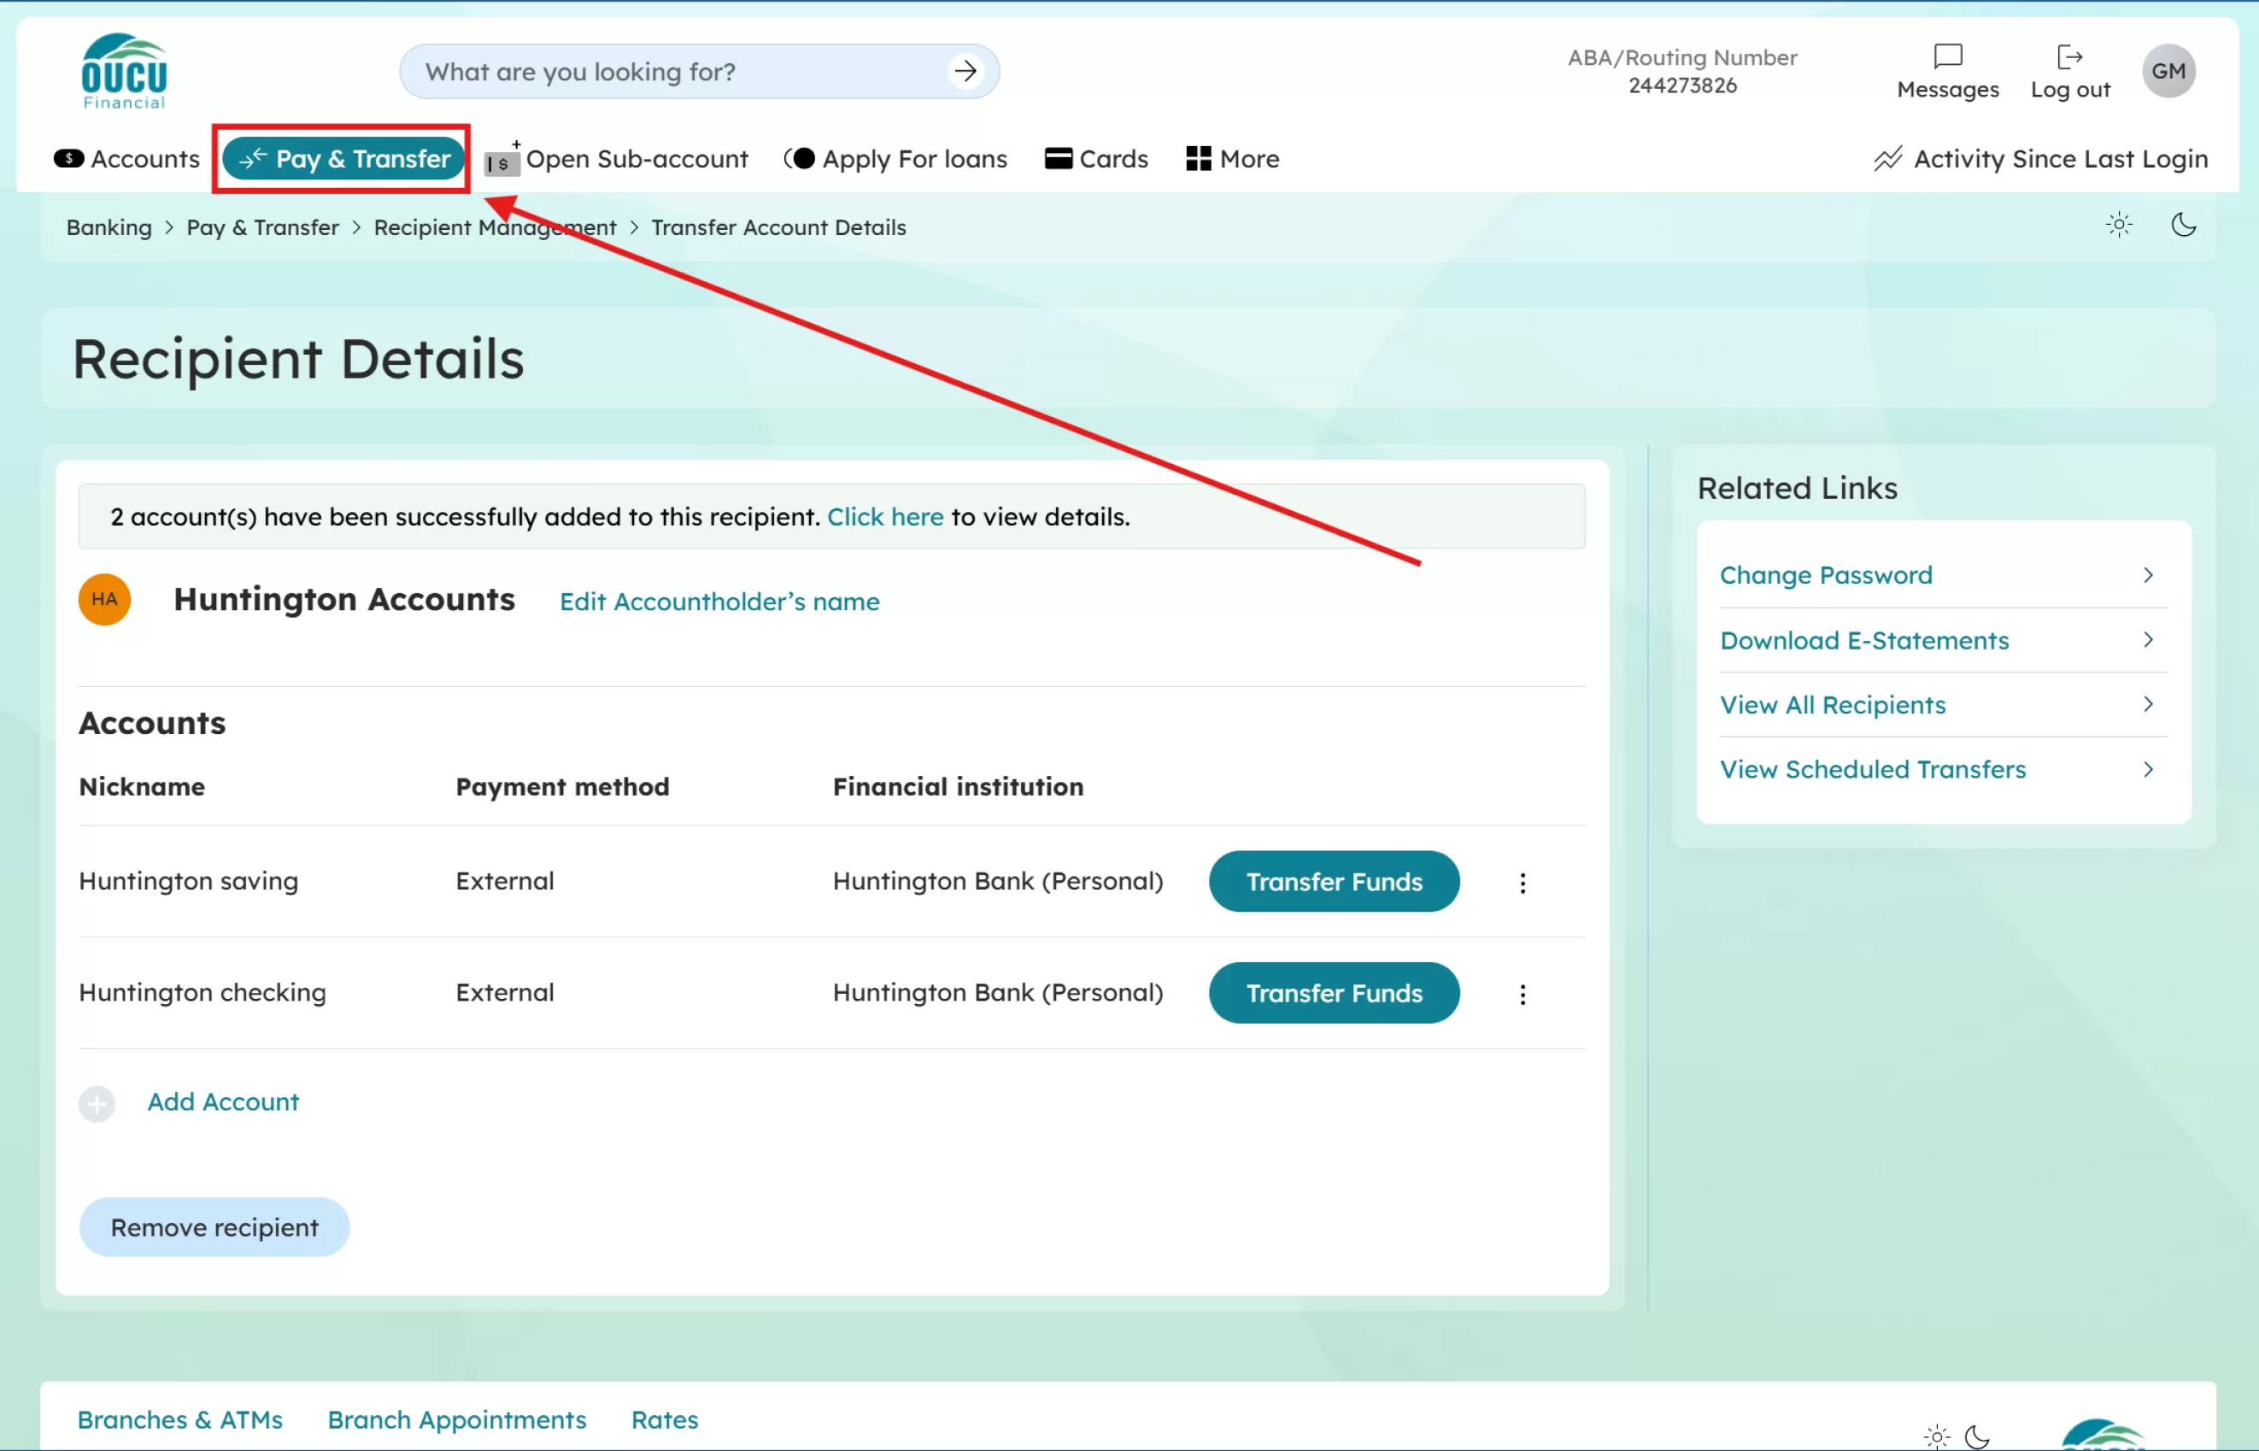Open the Accounts menu

126,158
